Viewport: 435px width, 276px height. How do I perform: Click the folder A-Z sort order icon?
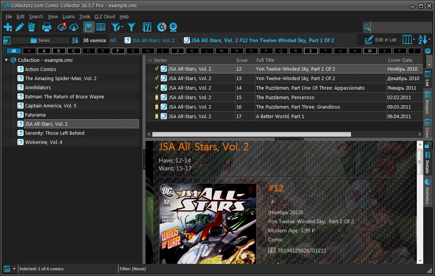tap(75, 41)
